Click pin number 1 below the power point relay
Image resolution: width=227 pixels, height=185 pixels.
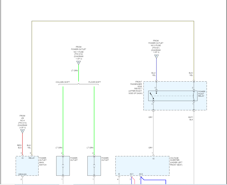click(x=193, y=104)
